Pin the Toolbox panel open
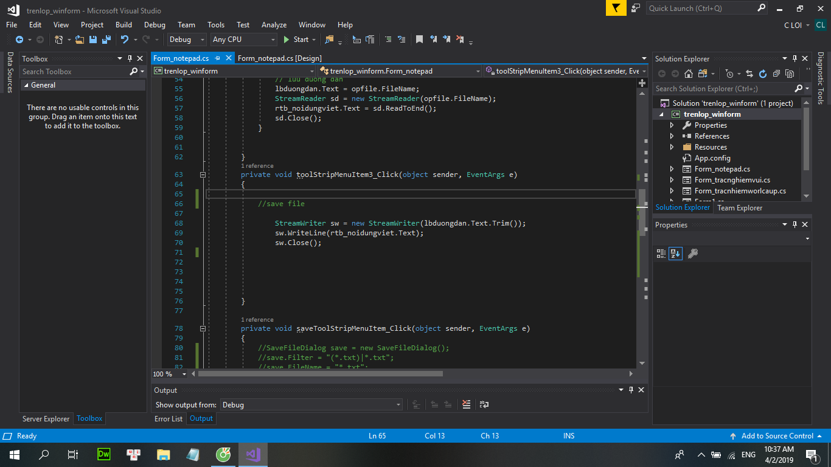This screenshot has height=467, width=831. click(129, 58)
